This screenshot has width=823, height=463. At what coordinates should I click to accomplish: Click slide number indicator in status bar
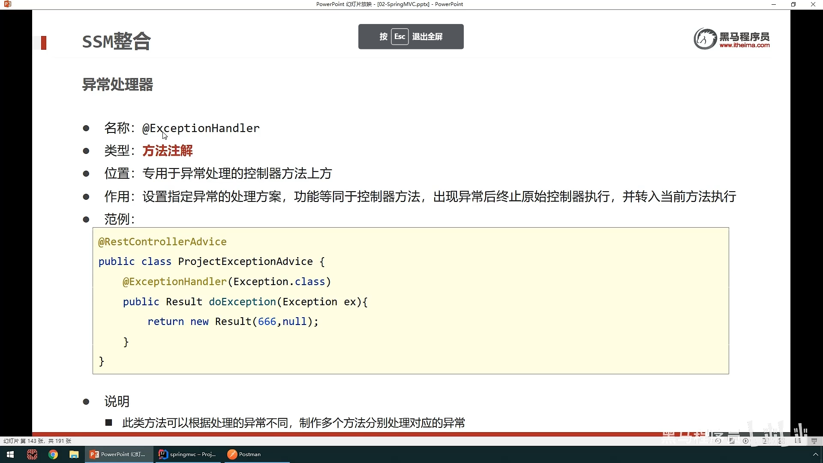(x=37, y=441)
